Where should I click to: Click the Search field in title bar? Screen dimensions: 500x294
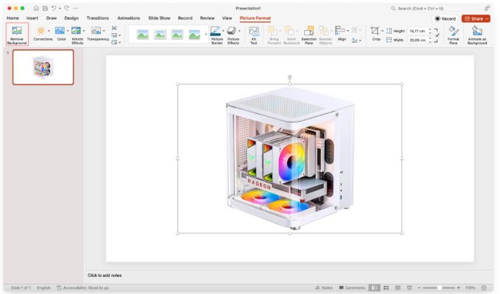[x=435, y=8]
